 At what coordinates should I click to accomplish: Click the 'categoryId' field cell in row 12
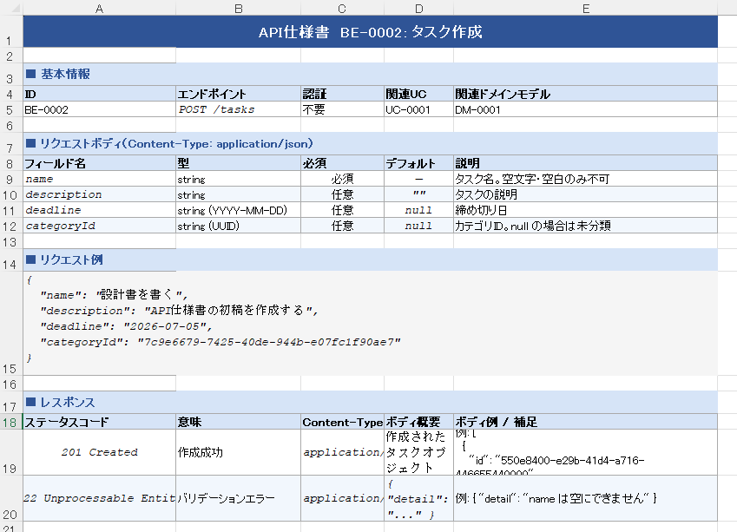[x=100, y=226]
